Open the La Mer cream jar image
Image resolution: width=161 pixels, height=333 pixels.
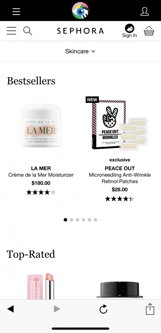(41, 125)
